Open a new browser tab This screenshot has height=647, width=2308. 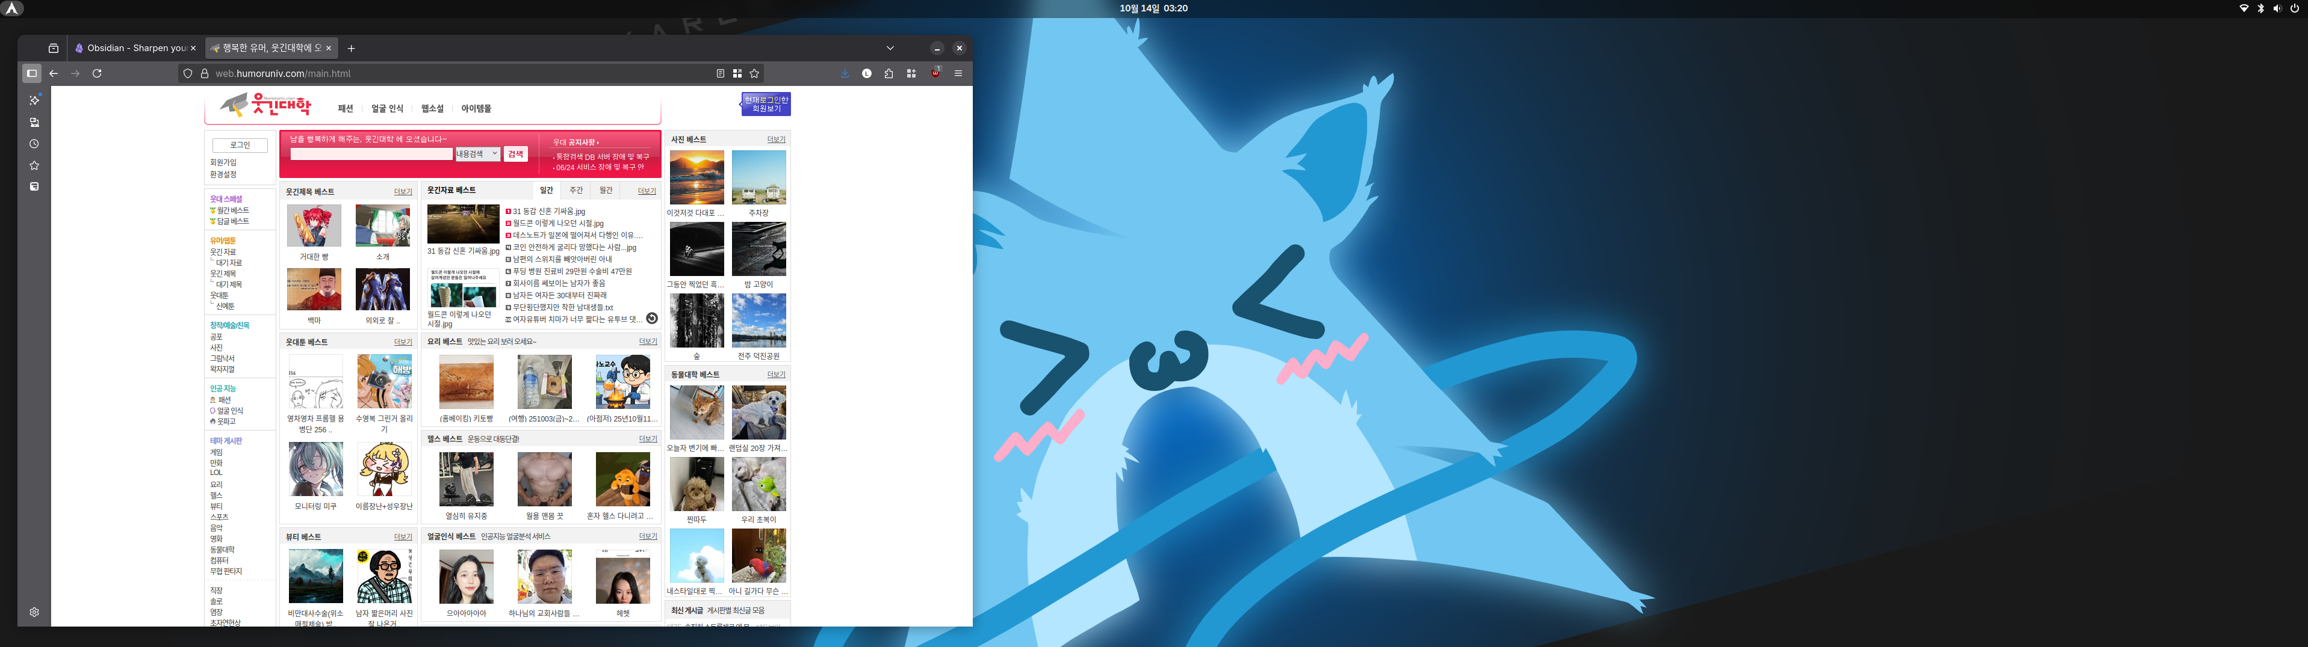tap(351, 48)
